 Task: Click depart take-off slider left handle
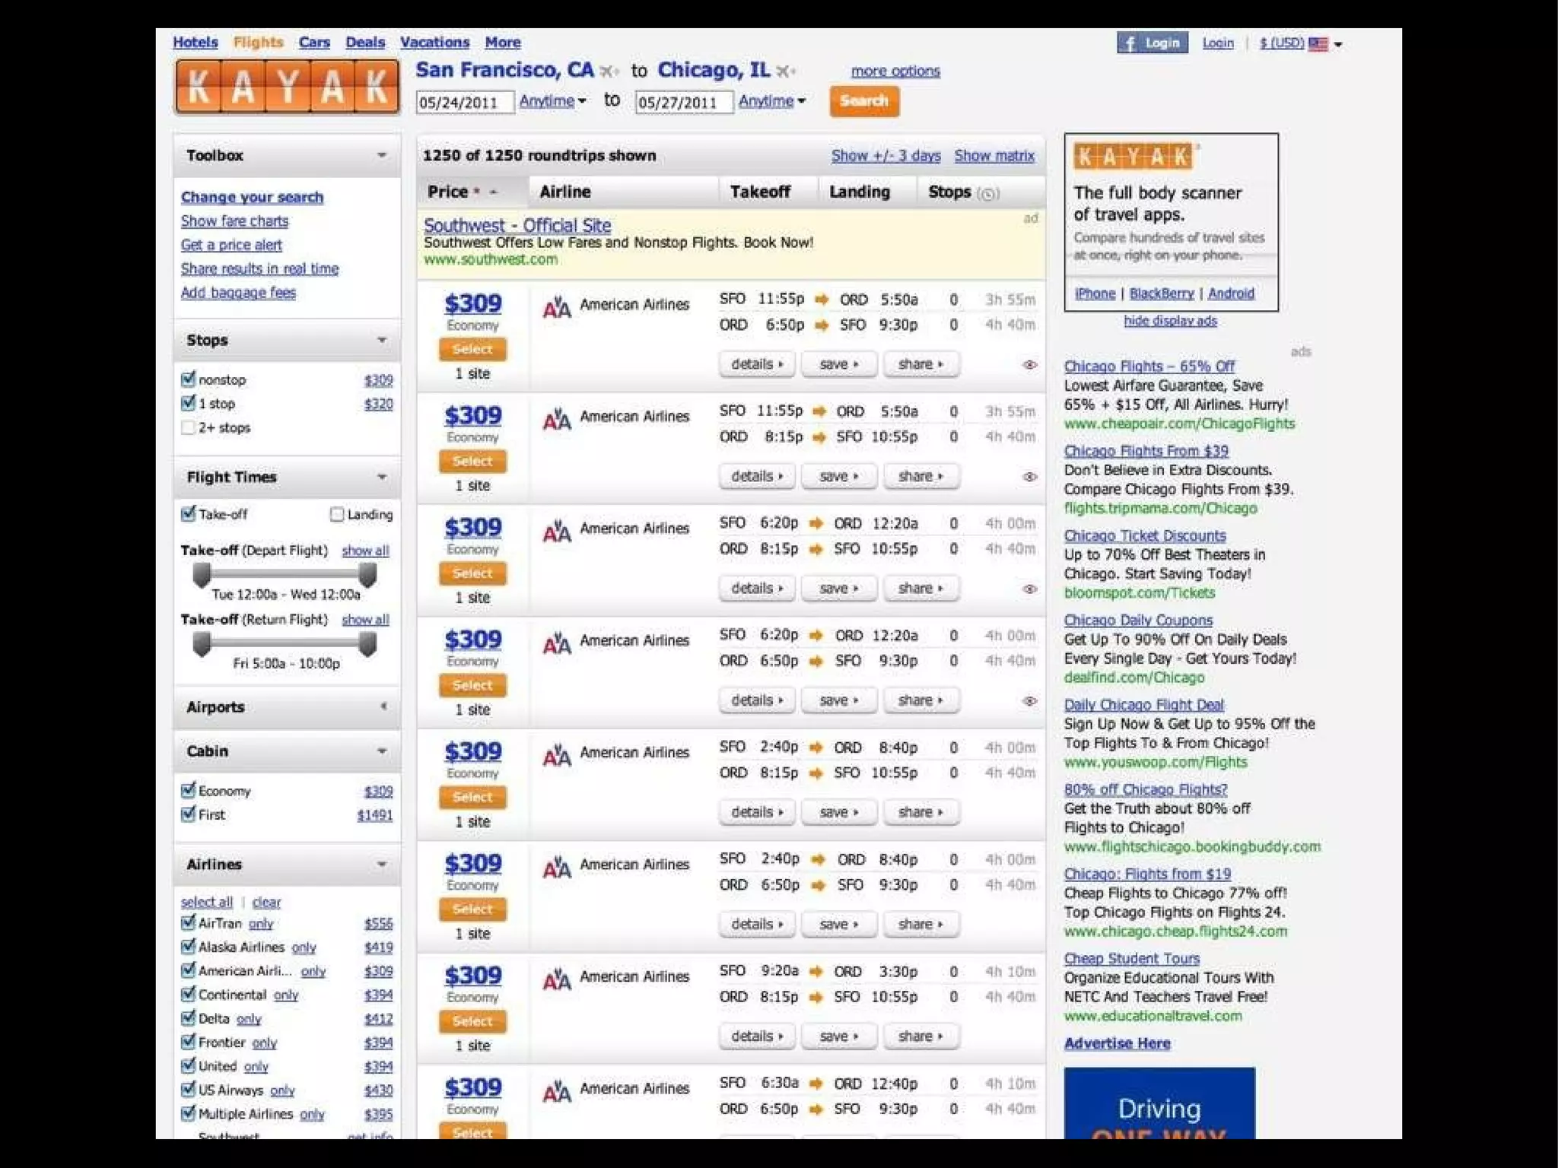coord(202,576)
